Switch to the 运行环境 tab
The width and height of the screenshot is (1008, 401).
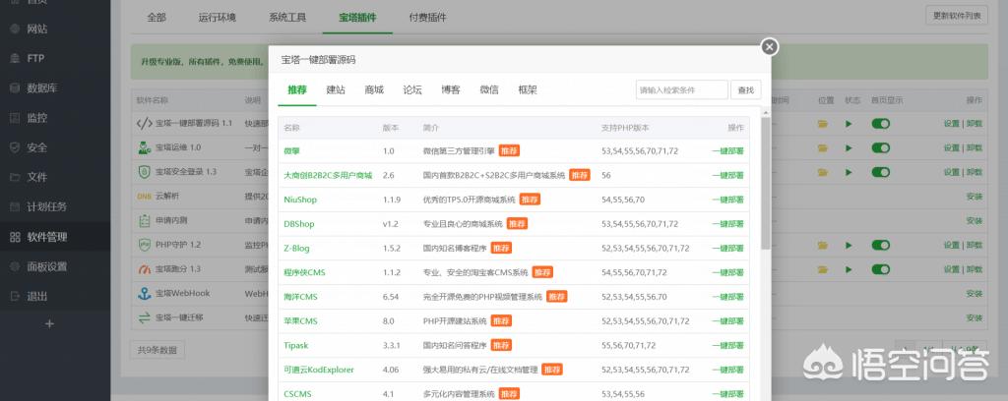218,18
